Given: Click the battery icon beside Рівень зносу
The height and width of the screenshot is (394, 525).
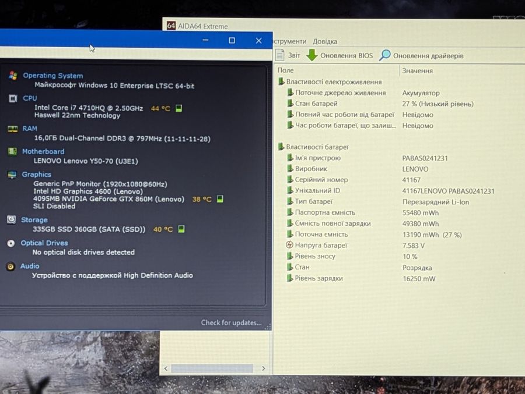Looking at the screenshot, I should (290, 256).
